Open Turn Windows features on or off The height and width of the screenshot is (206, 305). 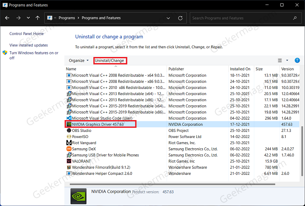pos(34,55)
